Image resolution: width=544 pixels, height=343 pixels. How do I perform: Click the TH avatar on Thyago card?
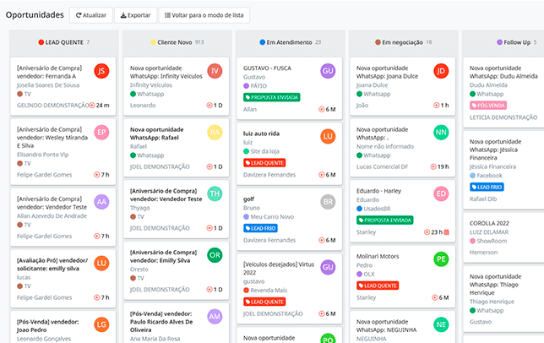[215, 193]
